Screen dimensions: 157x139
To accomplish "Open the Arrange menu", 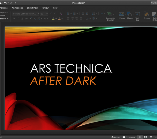I will click(147, 15).
